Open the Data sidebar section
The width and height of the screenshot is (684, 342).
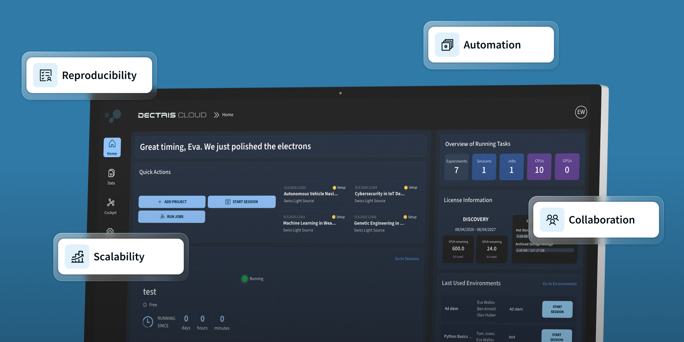click(x=111, y=177)
